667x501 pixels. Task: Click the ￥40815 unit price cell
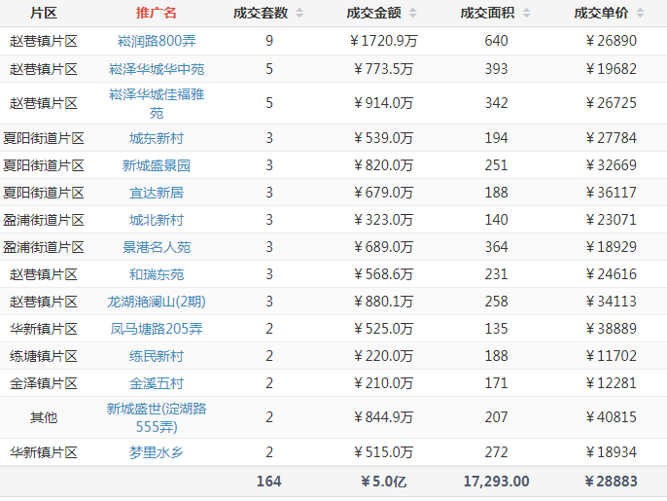[x=611, y=417]
